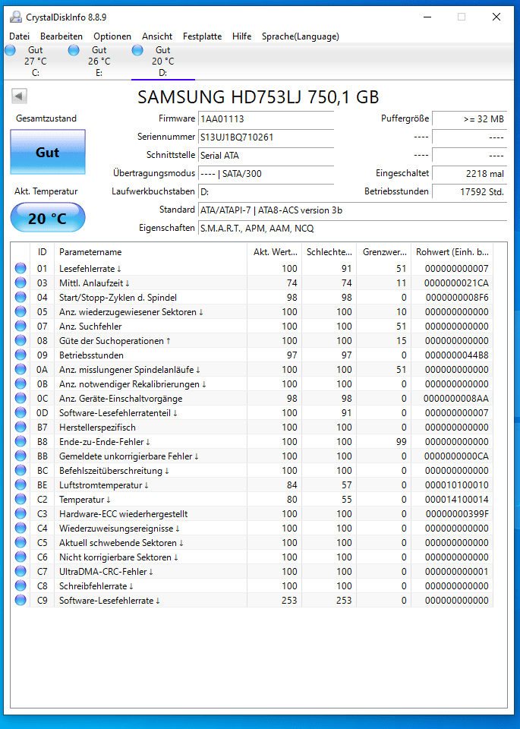Click the Akt. Wert column header
The height and width of the screenshot is (729, 520).
[274, 252]
